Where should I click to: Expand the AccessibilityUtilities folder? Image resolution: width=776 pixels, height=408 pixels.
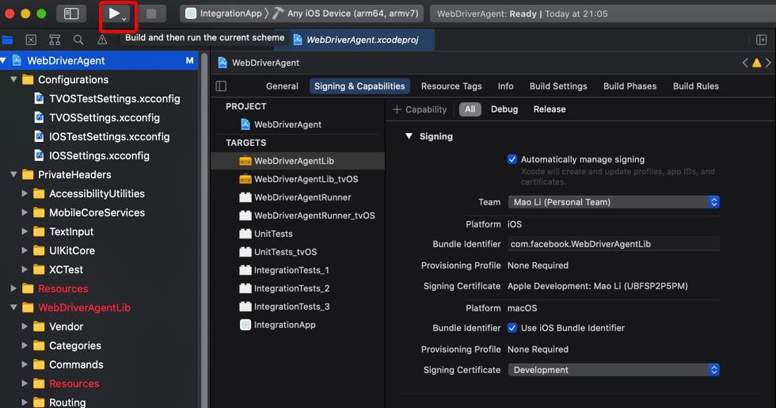25,193
